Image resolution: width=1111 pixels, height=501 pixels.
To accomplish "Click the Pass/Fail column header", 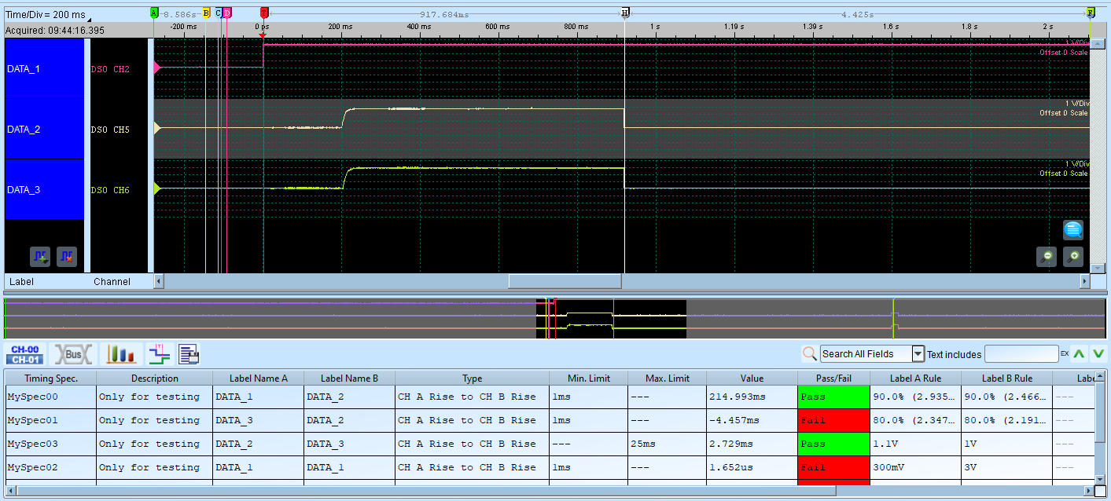I will point(833,378).
